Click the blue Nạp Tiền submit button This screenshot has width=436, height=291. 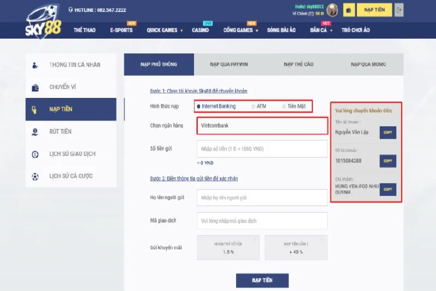tap(262, 280)
